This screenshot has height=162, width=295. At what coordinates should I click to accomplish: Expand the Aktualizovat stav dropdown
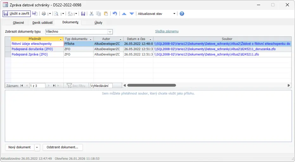tap(174, 14)
